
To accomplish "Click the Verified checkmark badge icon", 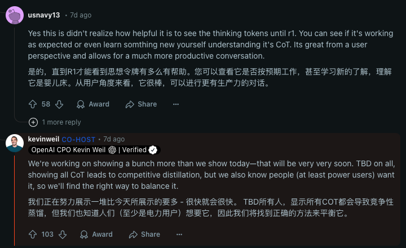I will click(x=152, y=150).
